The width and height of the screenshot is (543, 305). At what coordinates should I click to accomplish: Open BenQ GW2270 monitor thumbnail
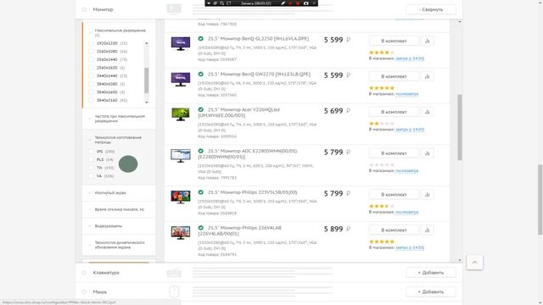[181, 79]
